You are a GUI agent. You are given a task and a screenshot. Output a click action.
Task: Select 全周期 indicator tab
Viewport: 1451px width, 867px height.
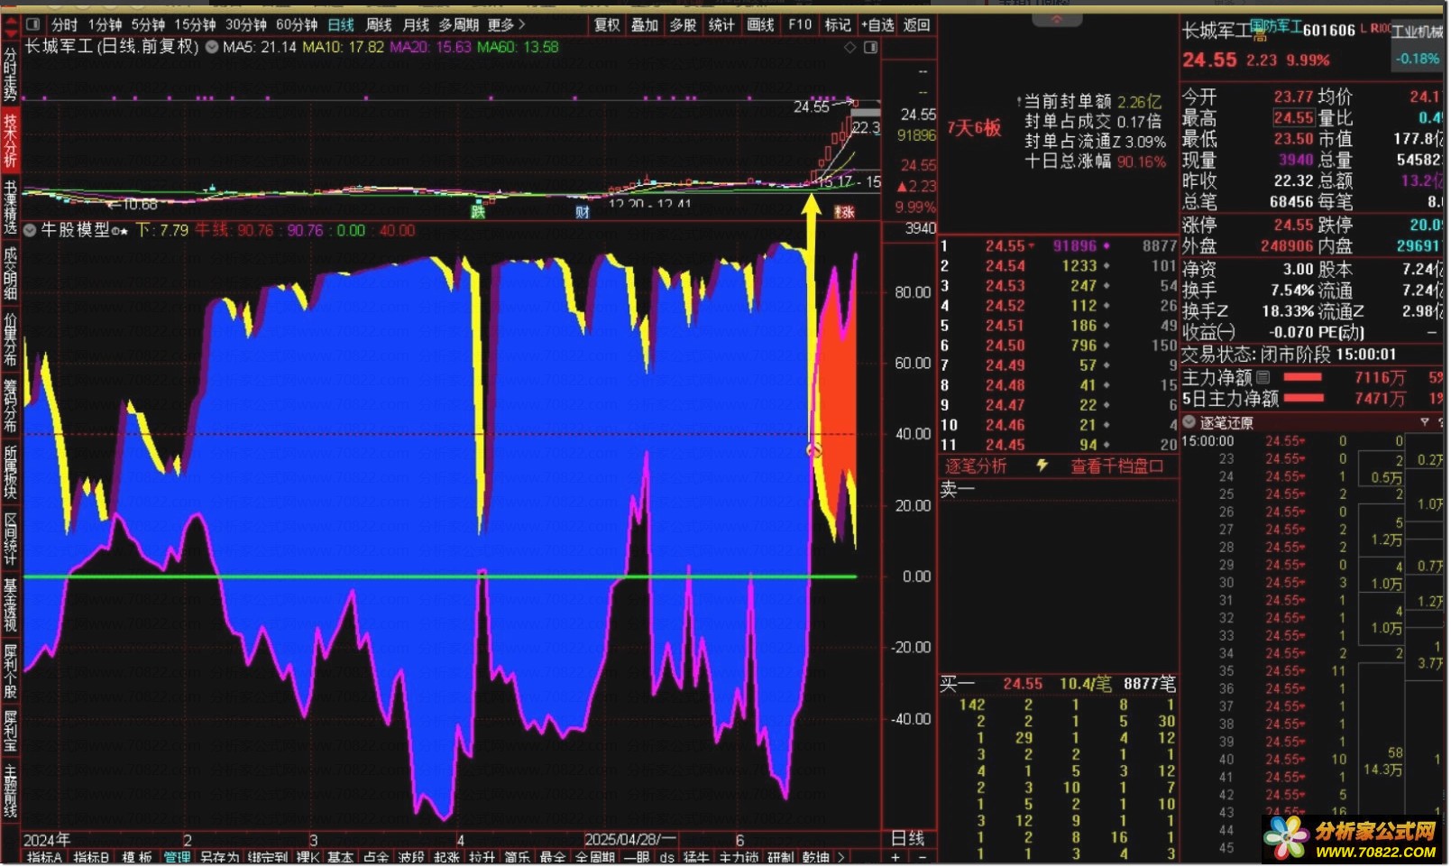(x=594, y=858)
